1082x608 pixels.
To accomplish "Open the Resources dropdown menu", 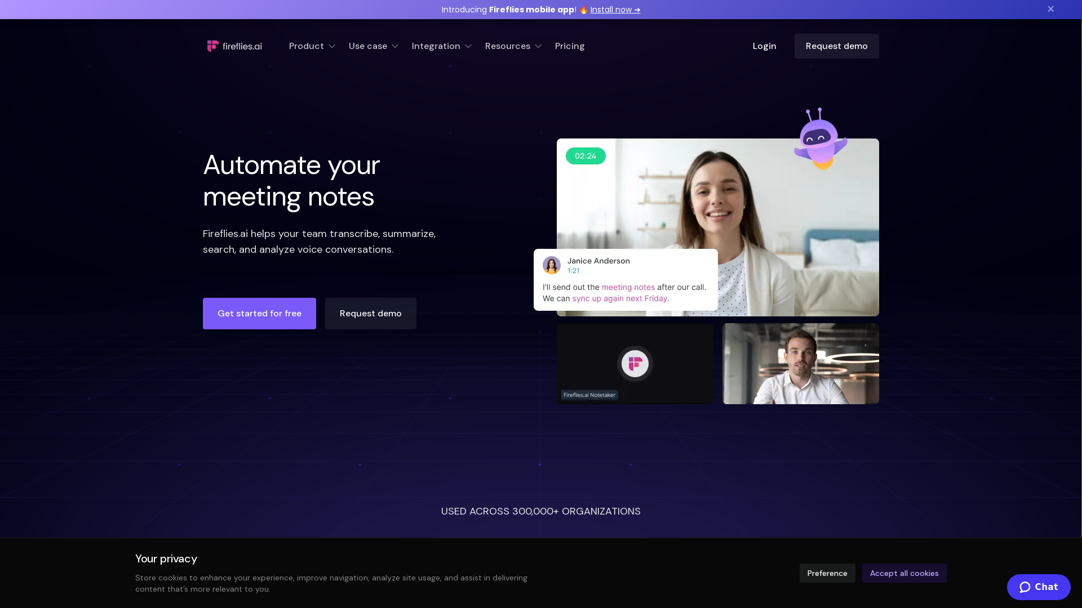I will point(513,46).
